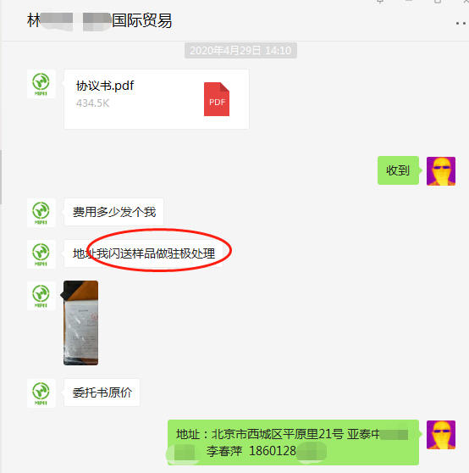The image size is (469, 473).
Task: Click sender avatar beside the photo thumbnail
Action: pos(41,295)
